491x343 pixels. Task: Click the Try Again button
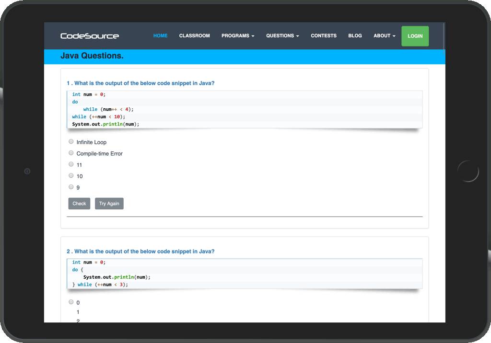point(109,204)
